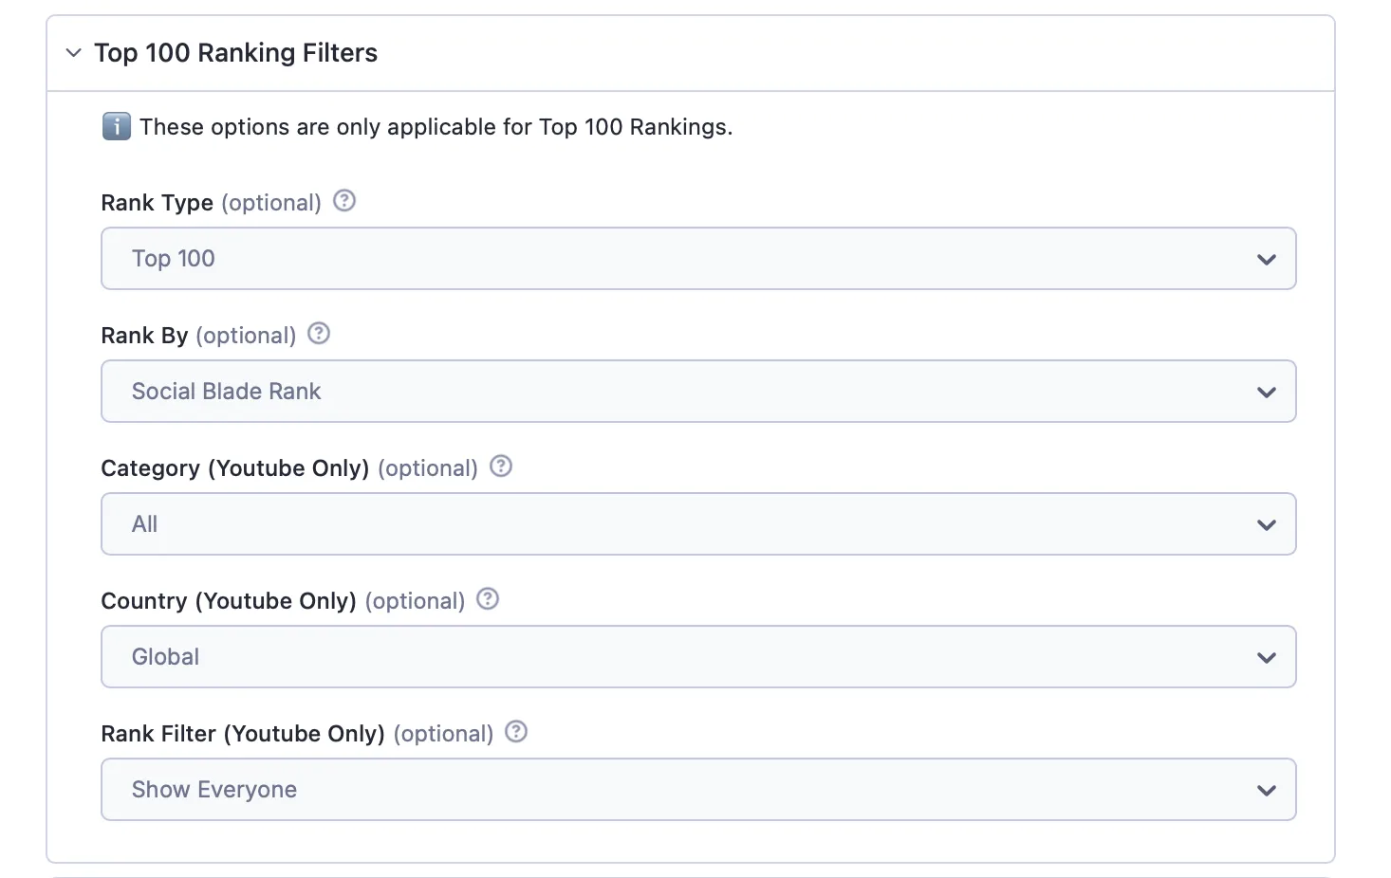The height and width of the screenshot is (878, 1391).
Task: Click the help icon next to Rank Type
Action: 344,201
